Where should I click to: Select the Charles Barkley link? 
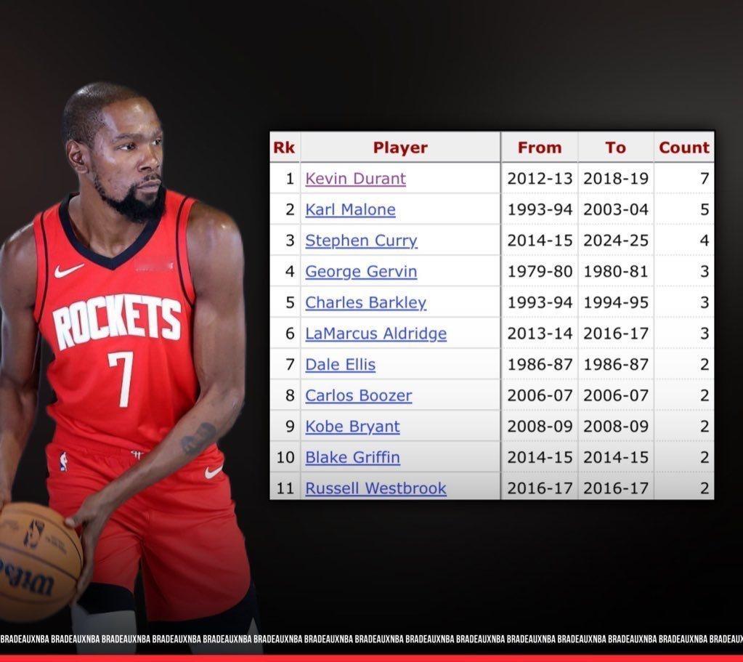pos(366,302)
